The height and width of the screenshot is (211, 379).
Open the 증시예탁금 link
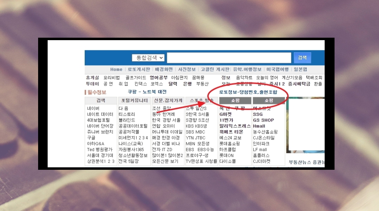[299, 84]
